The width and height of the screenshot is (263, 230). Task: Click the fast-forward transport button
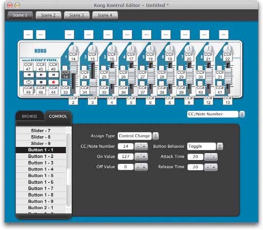click(x=53, y=75)
